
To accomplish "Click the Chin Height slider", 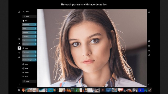I will [29, 56].
